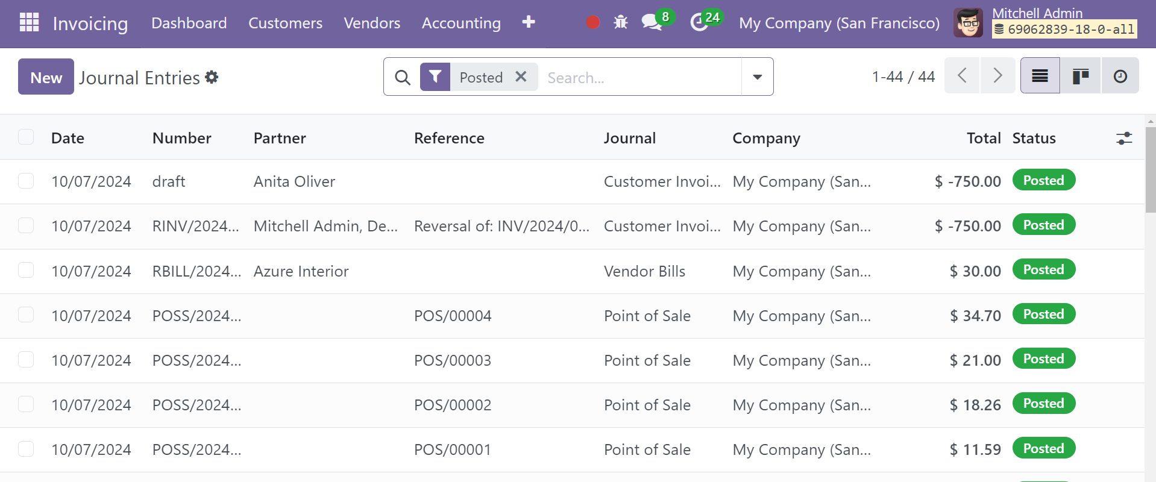1156x482 pixels.
Task: Open the plus menu in navbar
Action: (x=529, y=22)
